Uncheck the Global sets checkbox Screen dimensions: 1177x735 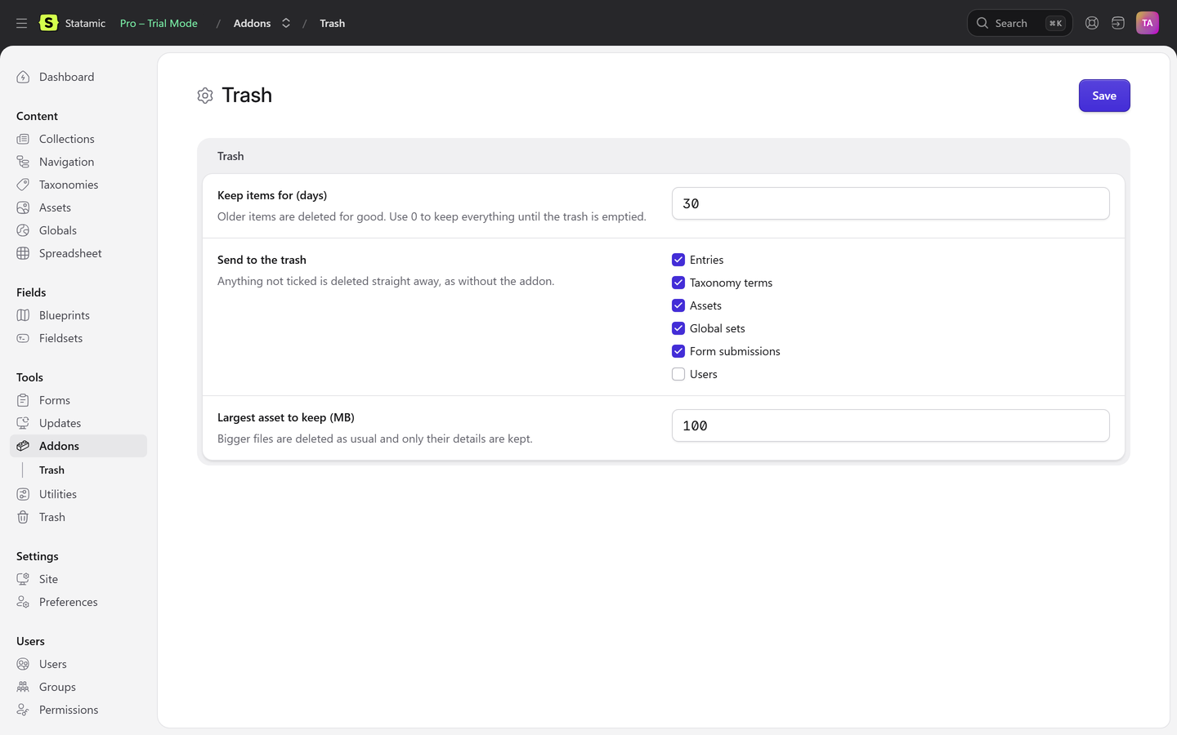pos(678,328)
